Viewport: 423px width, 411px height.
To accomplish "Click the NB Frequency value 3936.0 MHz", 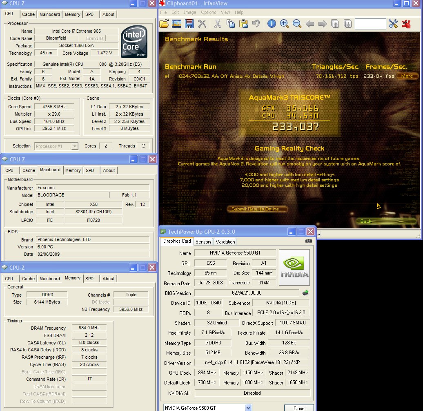I will coord(131,309).
